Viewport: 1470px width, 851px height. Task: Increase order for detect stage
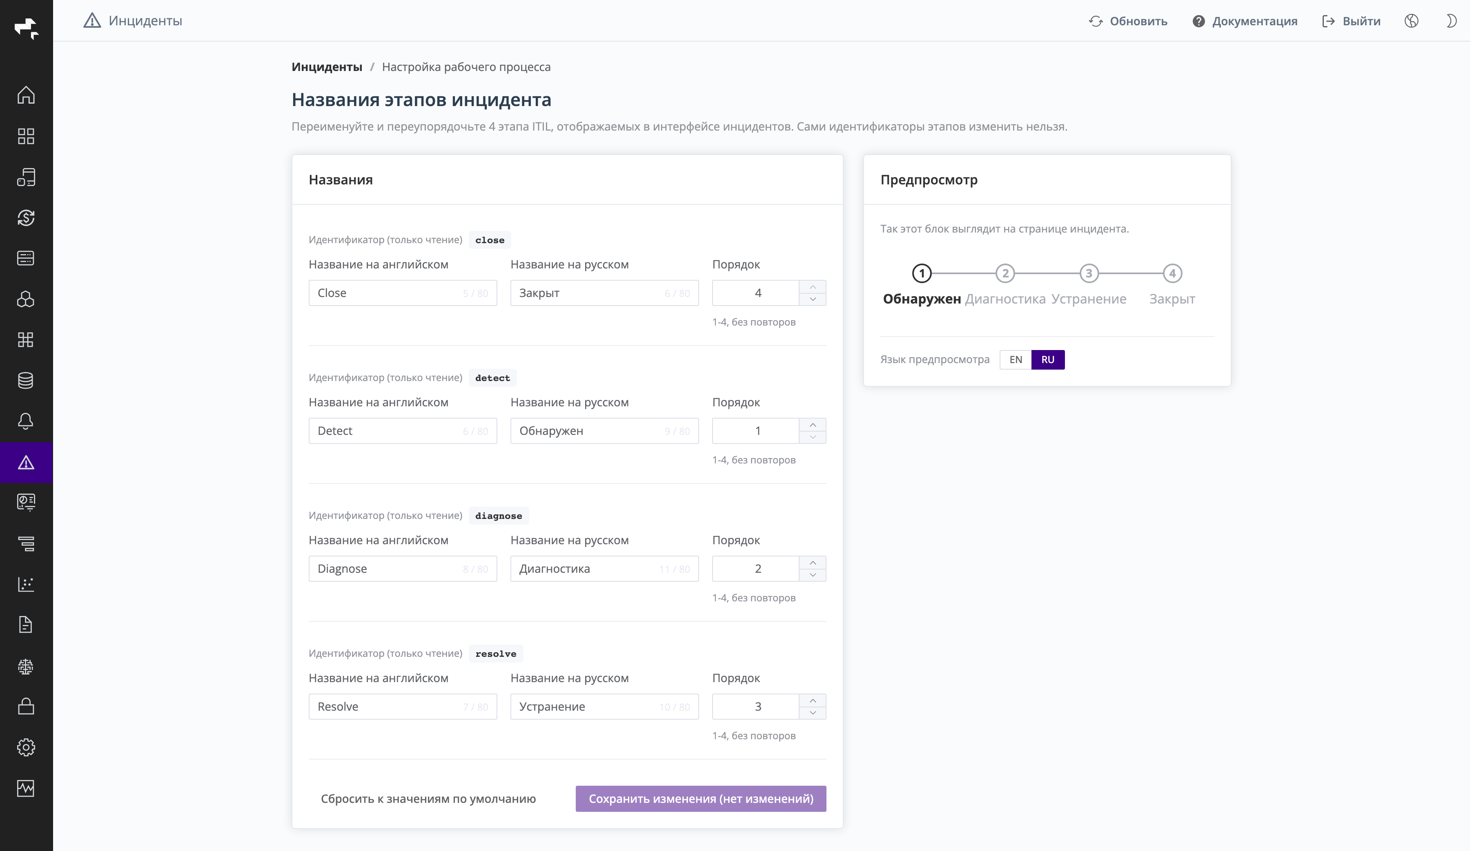point(813,425)
